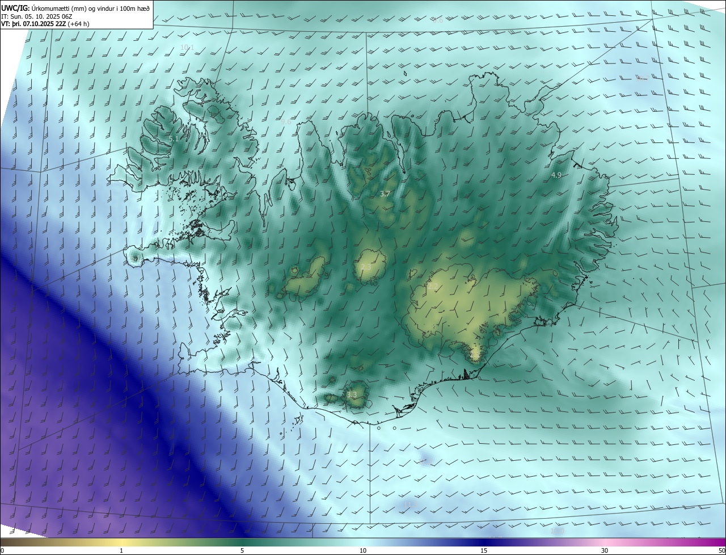726x555 pixels.
Task: Click the '3.7' value in north Iceland
Action: pos(385,194)
